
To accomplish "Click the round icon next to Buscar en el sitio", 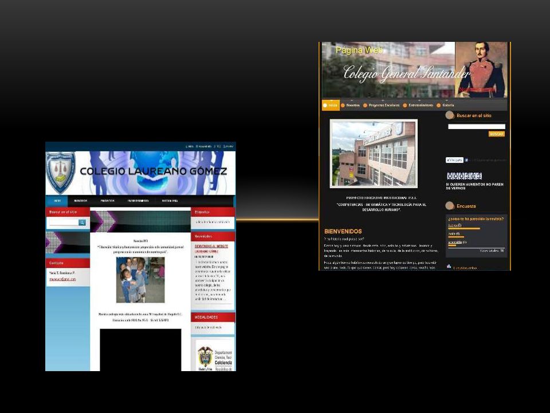I will click(450, 115).
